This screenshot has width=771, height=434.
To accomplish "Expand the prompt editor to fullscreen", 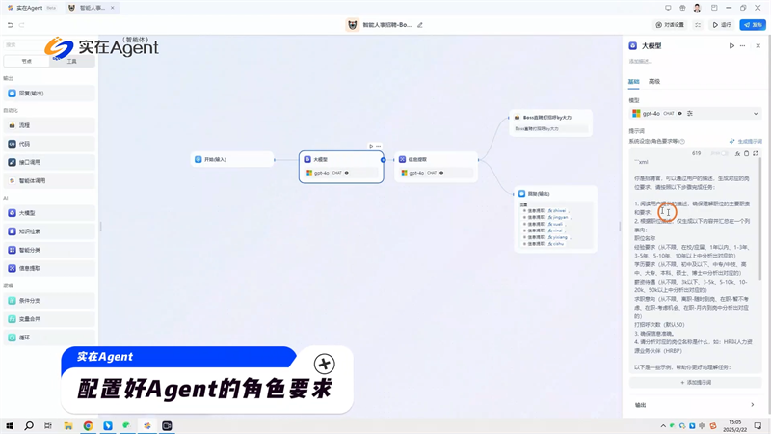I will 756,153.
